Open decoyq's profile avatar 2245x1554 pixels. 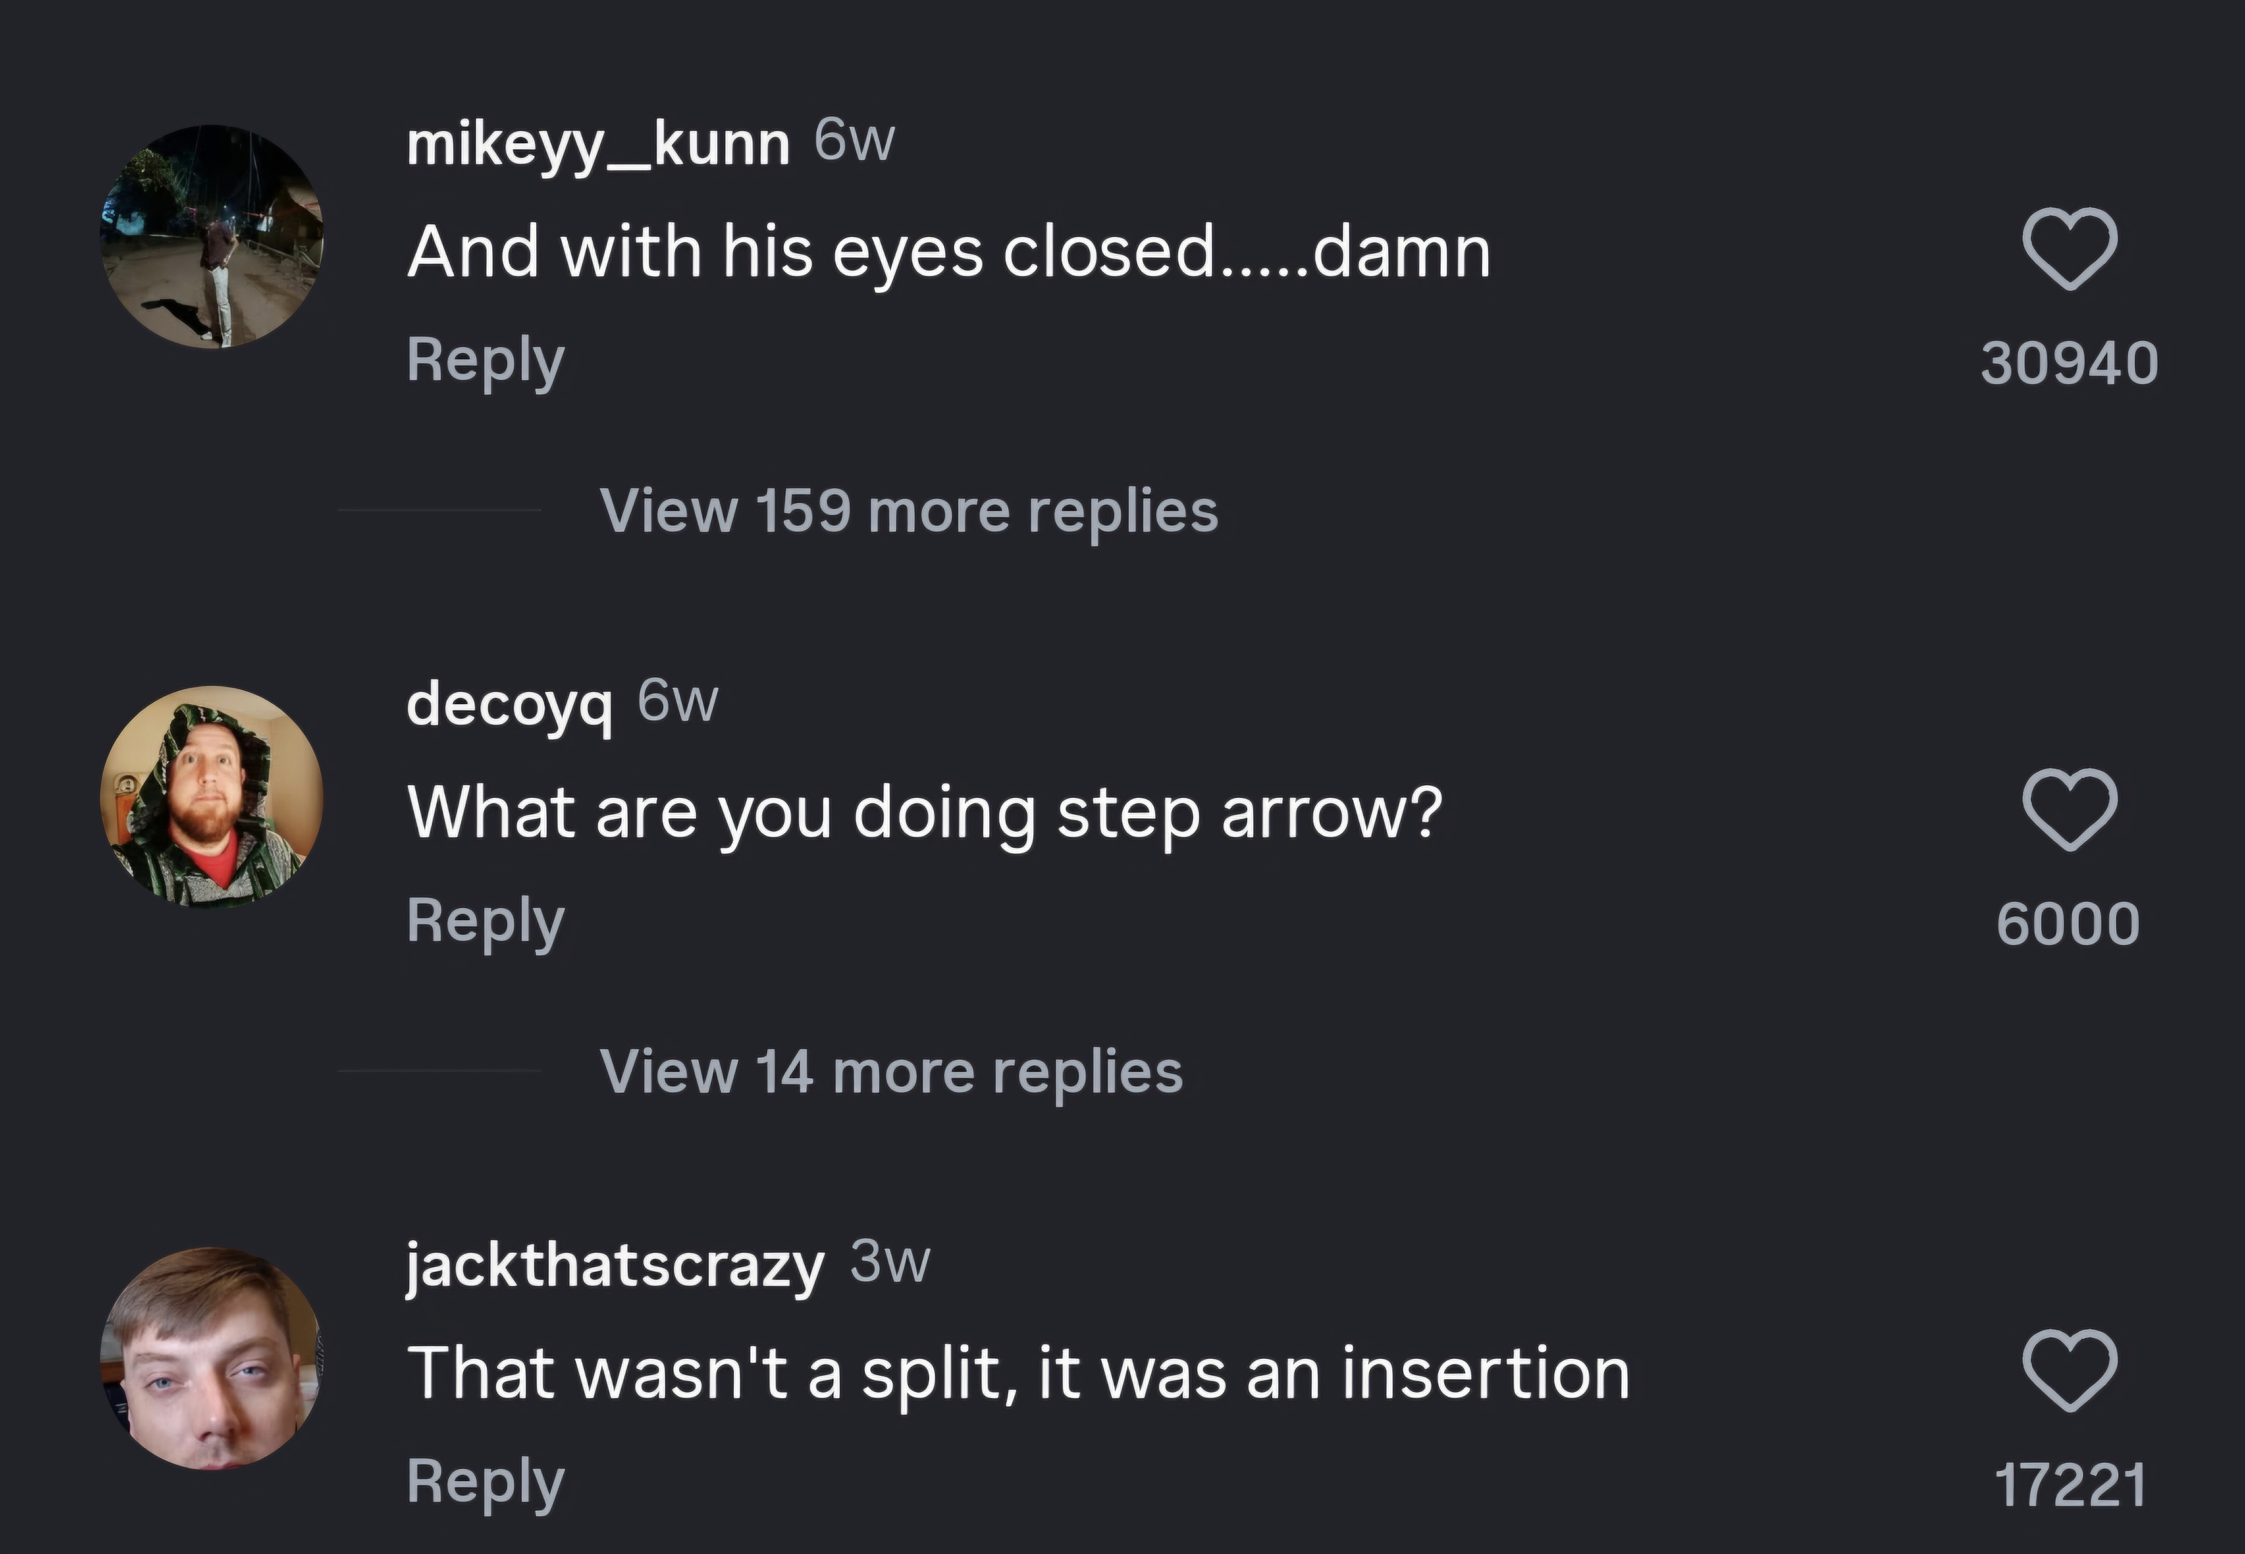tap(213, 796)
